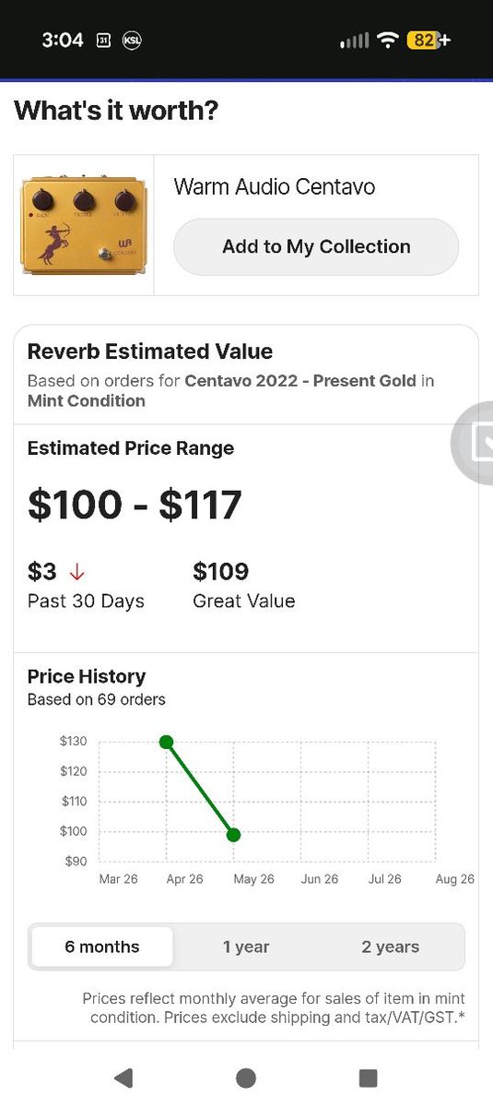
Task: Open the Warm Audio Centavo pedal thumbnail
Action: point(84,225)
